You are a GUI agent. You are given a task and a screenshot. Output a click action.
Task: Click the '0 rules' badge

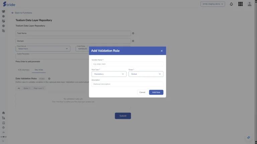point(42,79)
